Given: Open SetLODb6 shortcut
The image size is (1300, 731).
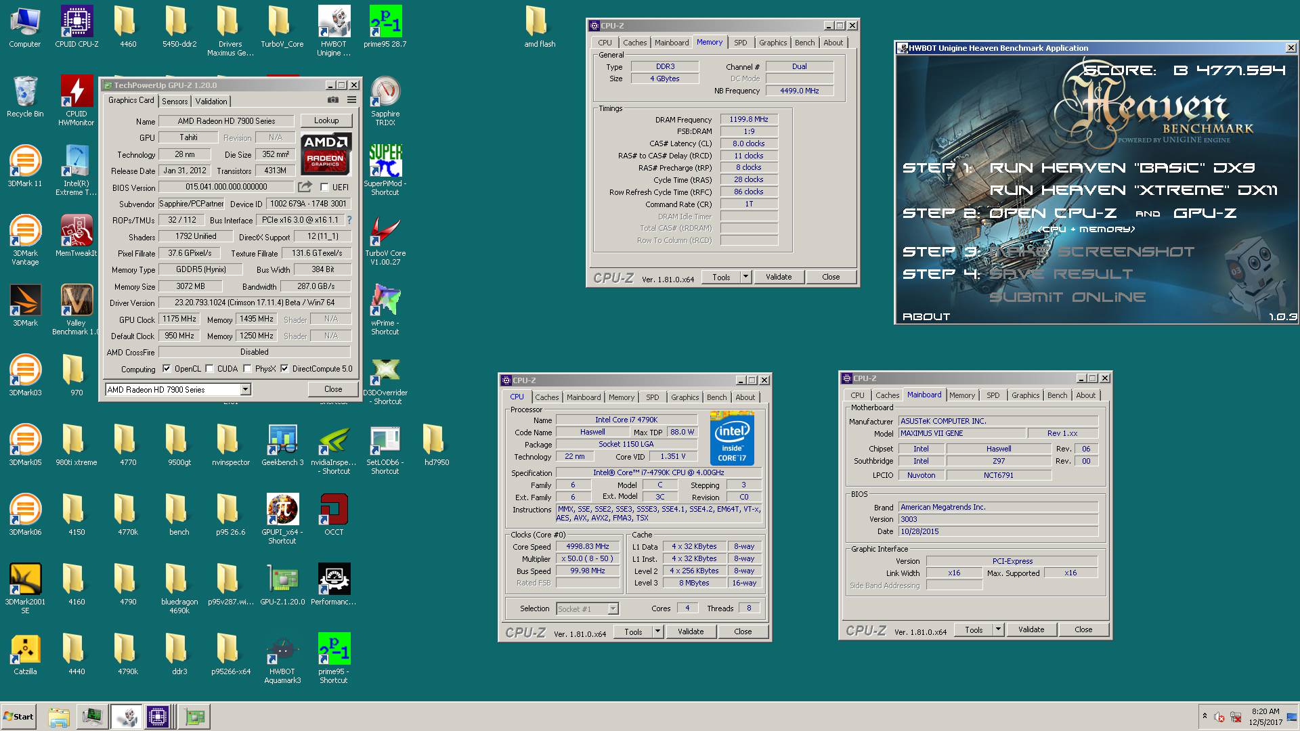Looking at the screenshot, I should pos(385,449).
